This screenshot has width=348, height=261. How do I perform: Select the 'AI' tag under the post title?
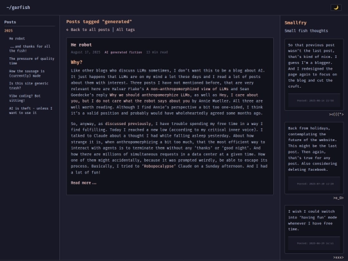point(106,52)
